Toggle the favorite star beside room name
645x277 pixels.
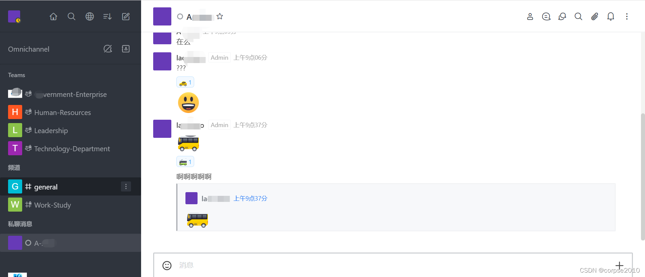(x=220, y=16)
